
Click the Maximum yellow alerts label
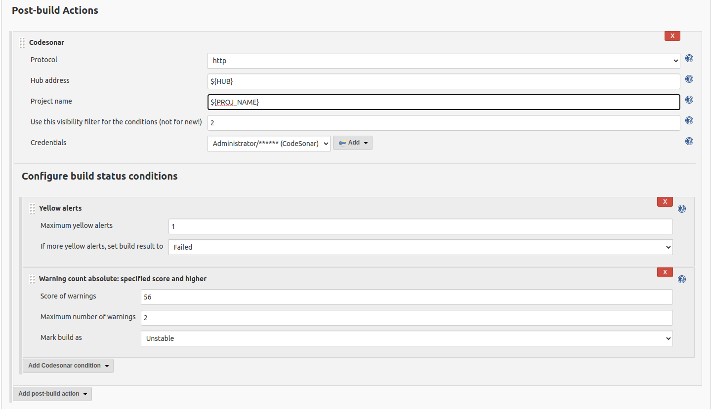[x=77, y=225]
